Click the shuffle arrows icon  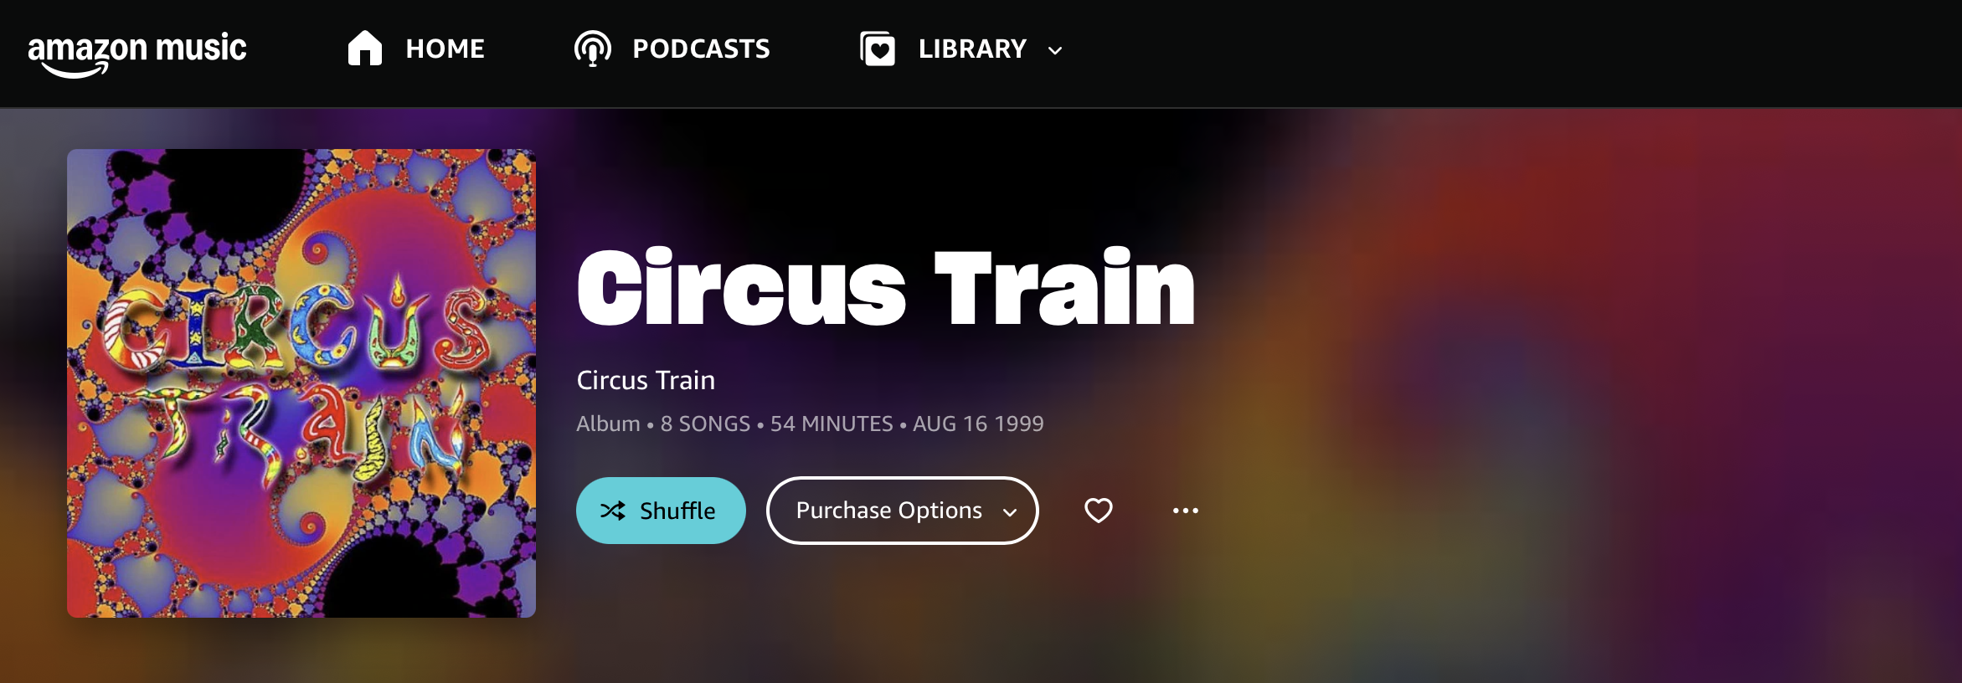click(x=613, y=511)
